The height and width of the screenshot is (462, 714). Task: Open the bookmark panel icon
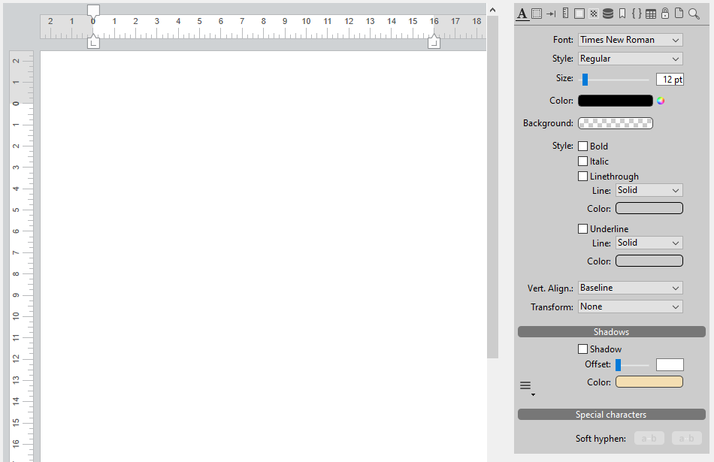pos(622,14)
